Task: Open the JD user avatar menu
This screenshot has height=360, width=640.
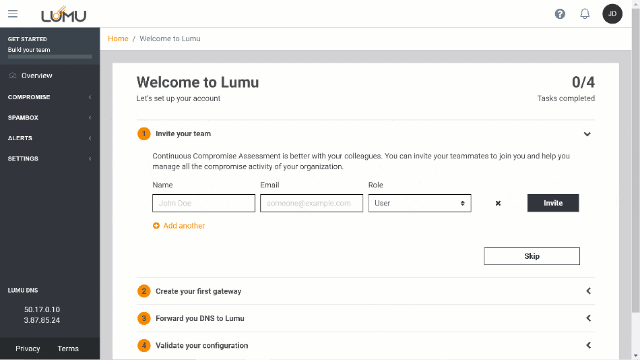Action: [x=612, y=14]
